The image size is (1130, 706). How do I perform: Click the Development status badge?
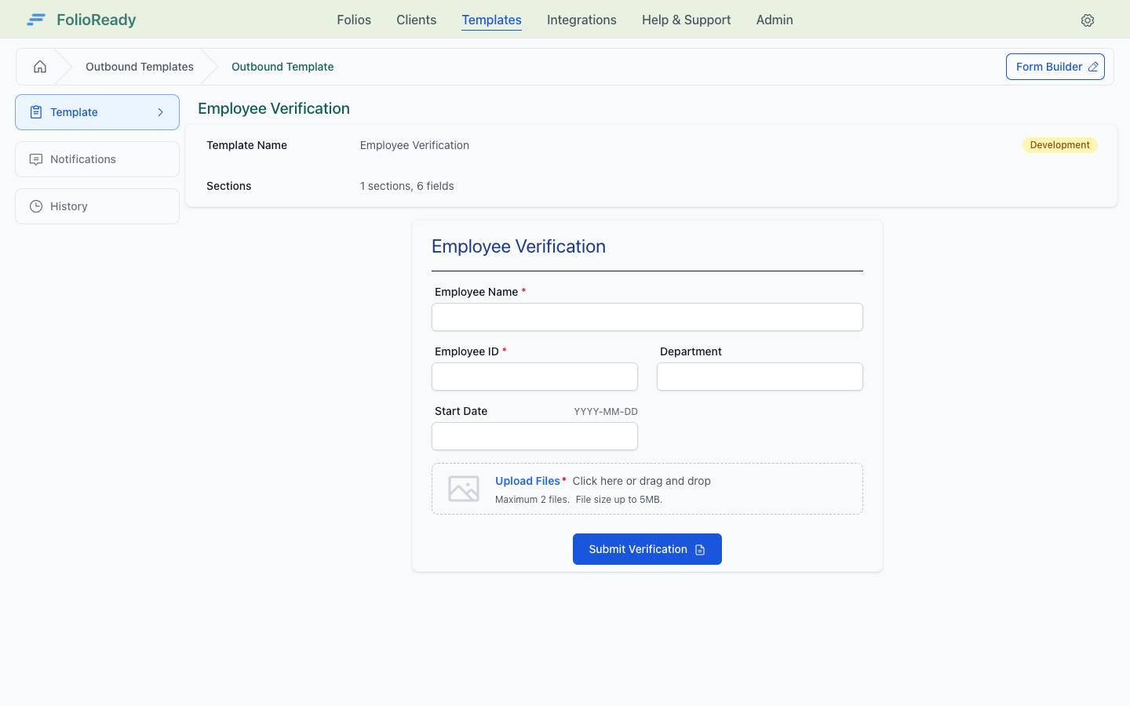tap(1059, 145)
